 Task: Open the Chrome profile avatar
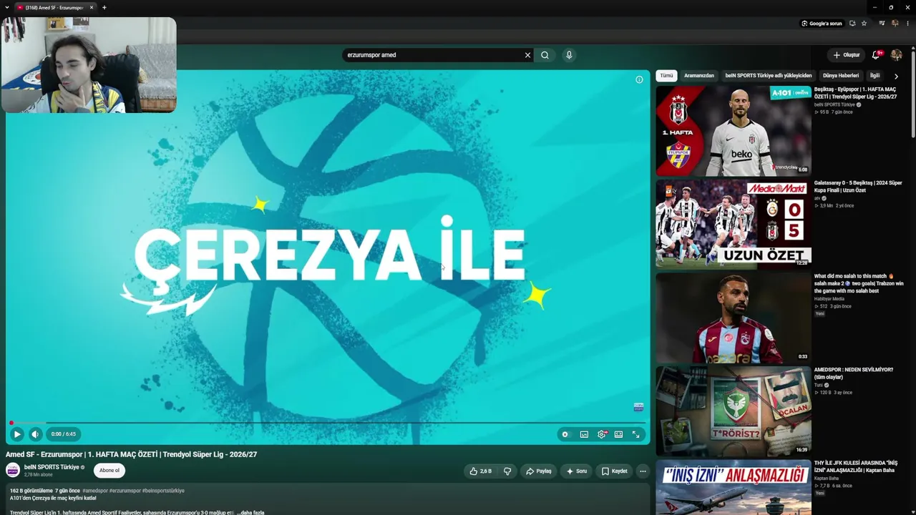(895, 24)
